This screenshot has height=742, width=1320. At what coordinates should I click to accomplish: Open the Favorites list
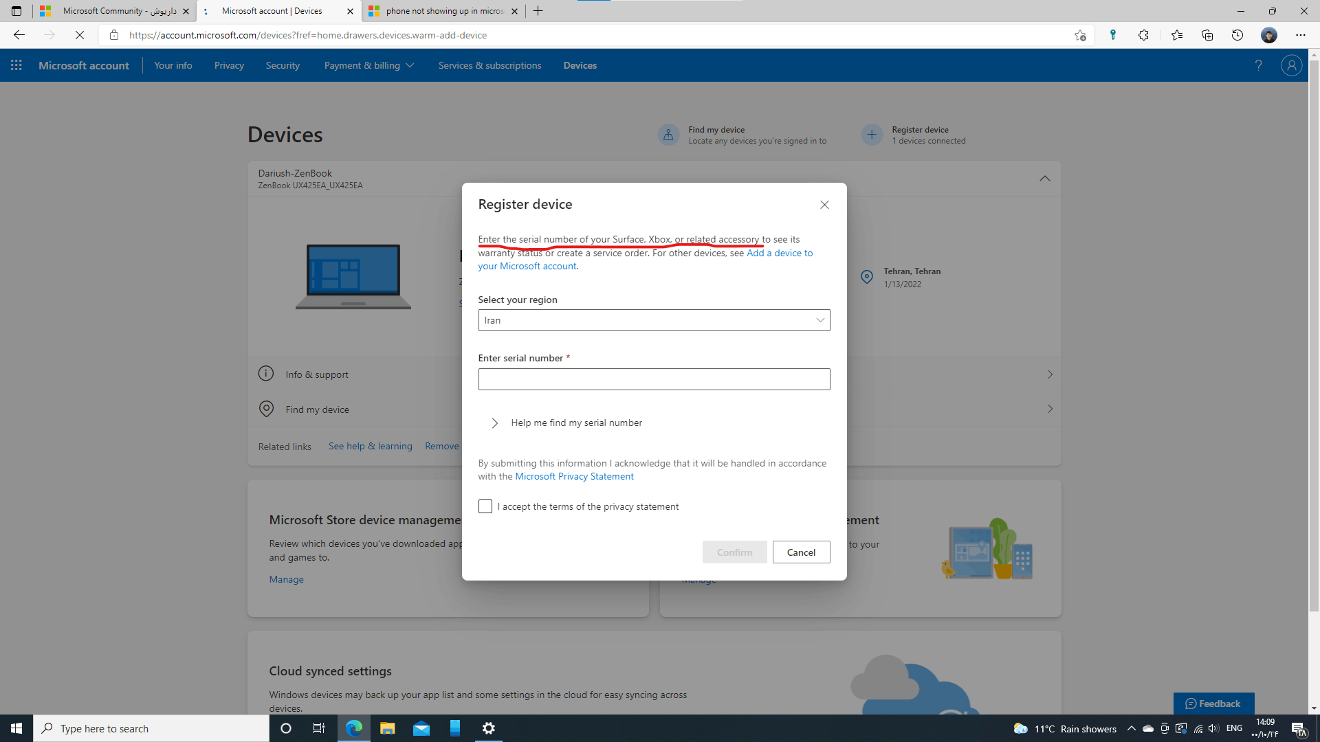tap(1177, 35)
